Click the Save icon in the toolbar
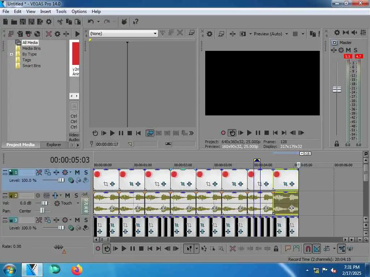The image size is (370, 277). click(23, 22)
